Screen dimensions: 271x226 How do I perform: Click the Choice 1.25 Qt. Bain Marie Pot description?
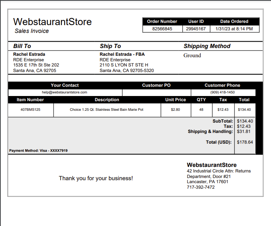click(x=106, y=110)
